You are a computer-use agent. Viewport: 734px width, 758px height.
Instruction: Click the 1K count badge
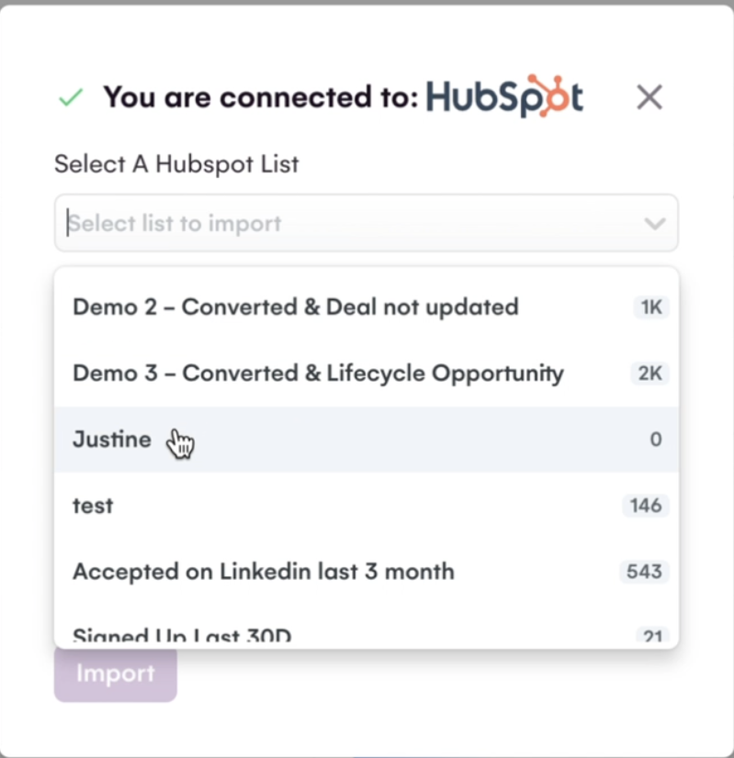pos(651,307)
